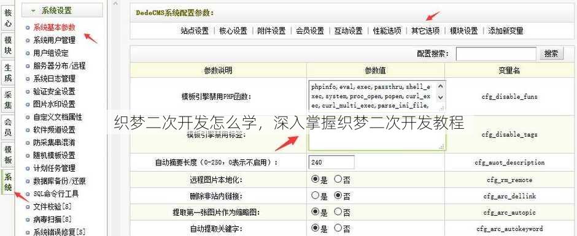Open 自定义文档属性 page
The height and width of the screenshot is (236, 577).
tap(58, 117)
